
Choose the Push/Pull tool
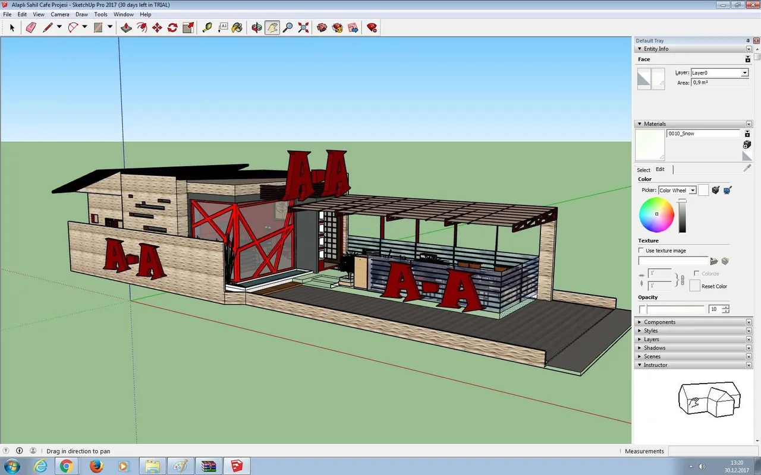click(x=126, y=27)
